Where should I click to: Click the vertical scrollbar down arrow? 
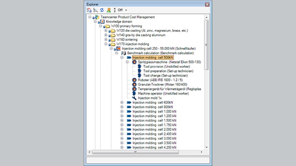pos(206,147)
